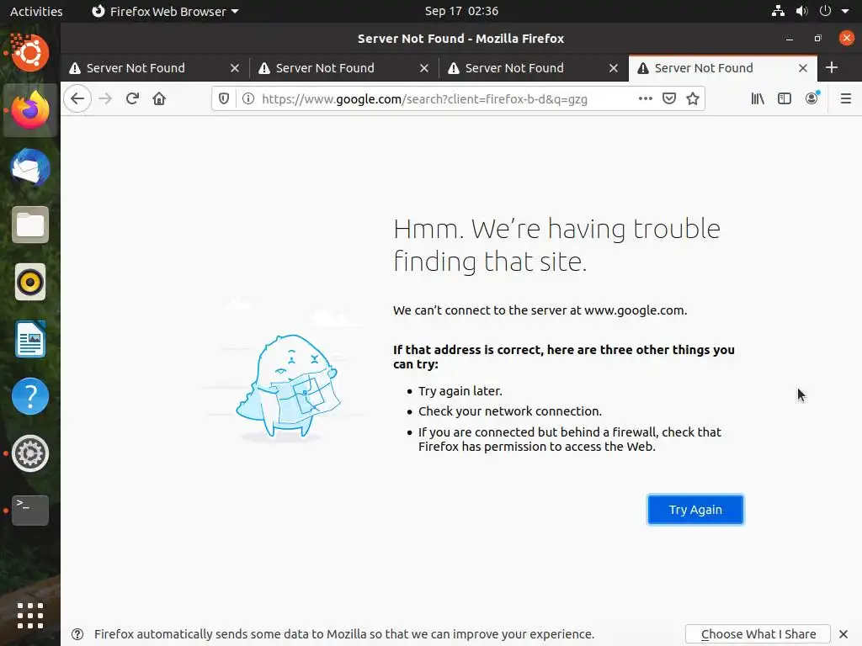The image size is (862, 646).
Task: Click the volume speaker icon
Action: pos(801,11)
